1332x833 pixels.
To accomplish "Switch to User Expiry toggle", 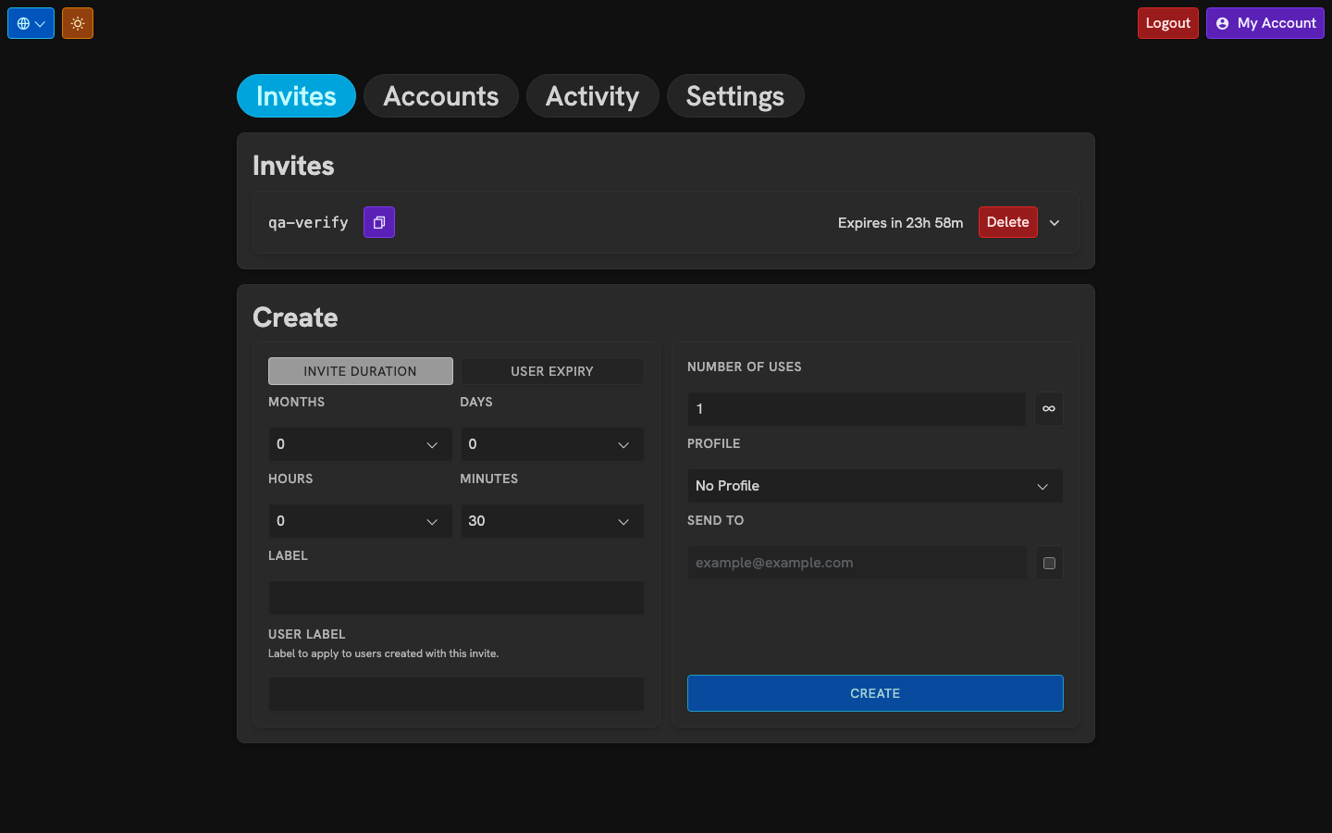I will 552,371.
